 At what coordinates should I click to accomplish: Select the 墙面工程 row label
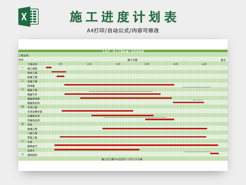pyautogui.click(x=32, y=90)
